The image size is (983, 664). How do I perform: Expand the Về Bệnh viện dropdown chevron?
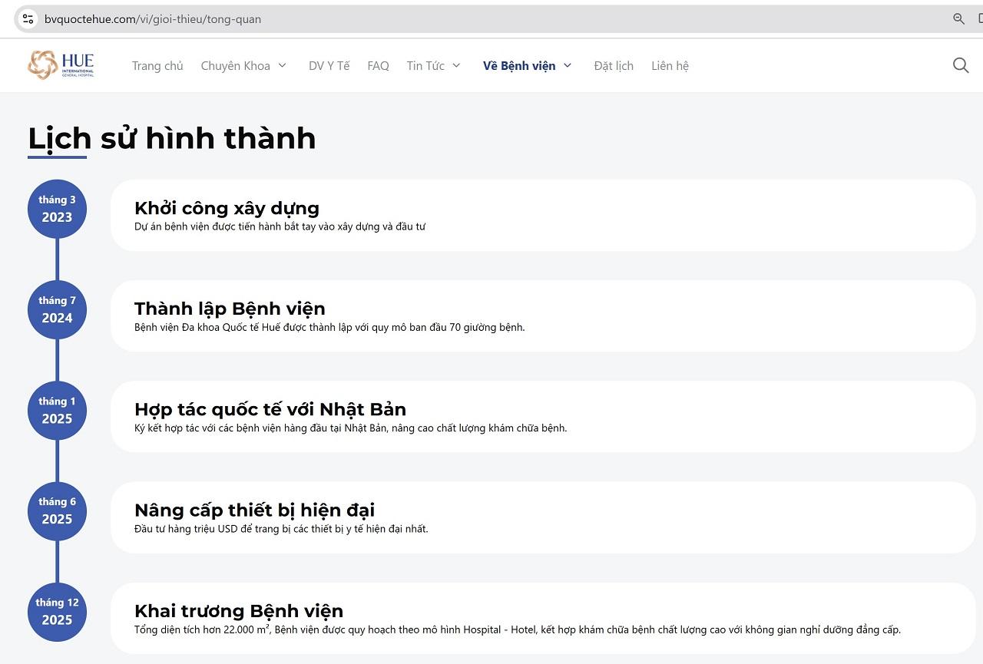(568, 66)
